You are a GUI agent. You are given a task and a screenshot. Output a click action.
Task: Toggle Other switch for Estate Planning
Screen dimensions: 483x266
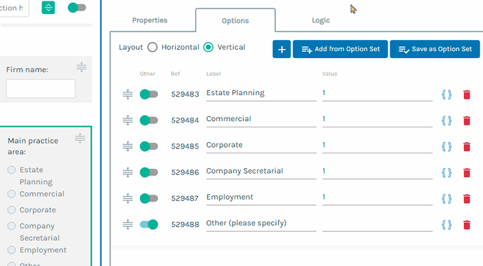pos(149,94)
